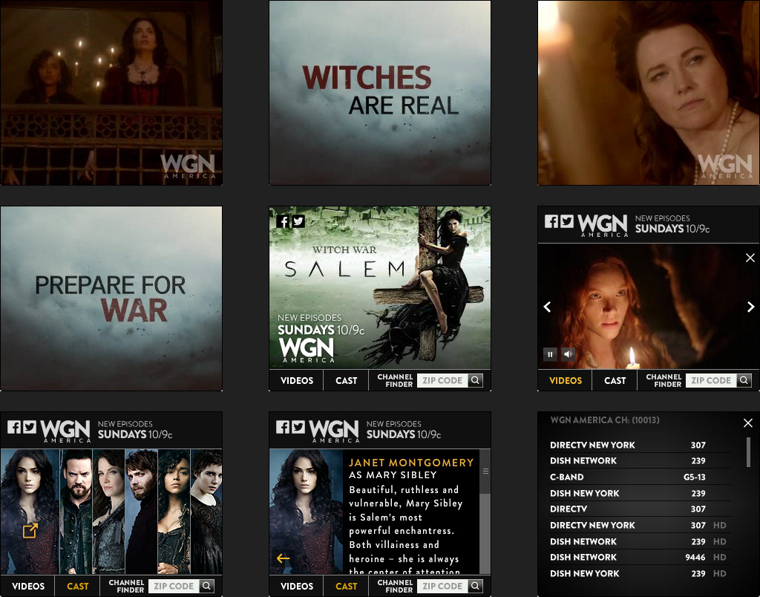Click Facebook icon on Salem poster
Viewport: 760px width, 597px height.
click(283, 221)
